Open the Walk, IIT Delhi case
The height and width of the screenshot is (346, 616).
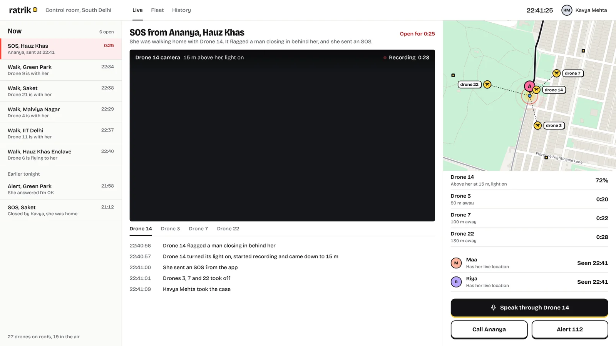(61, 133)
